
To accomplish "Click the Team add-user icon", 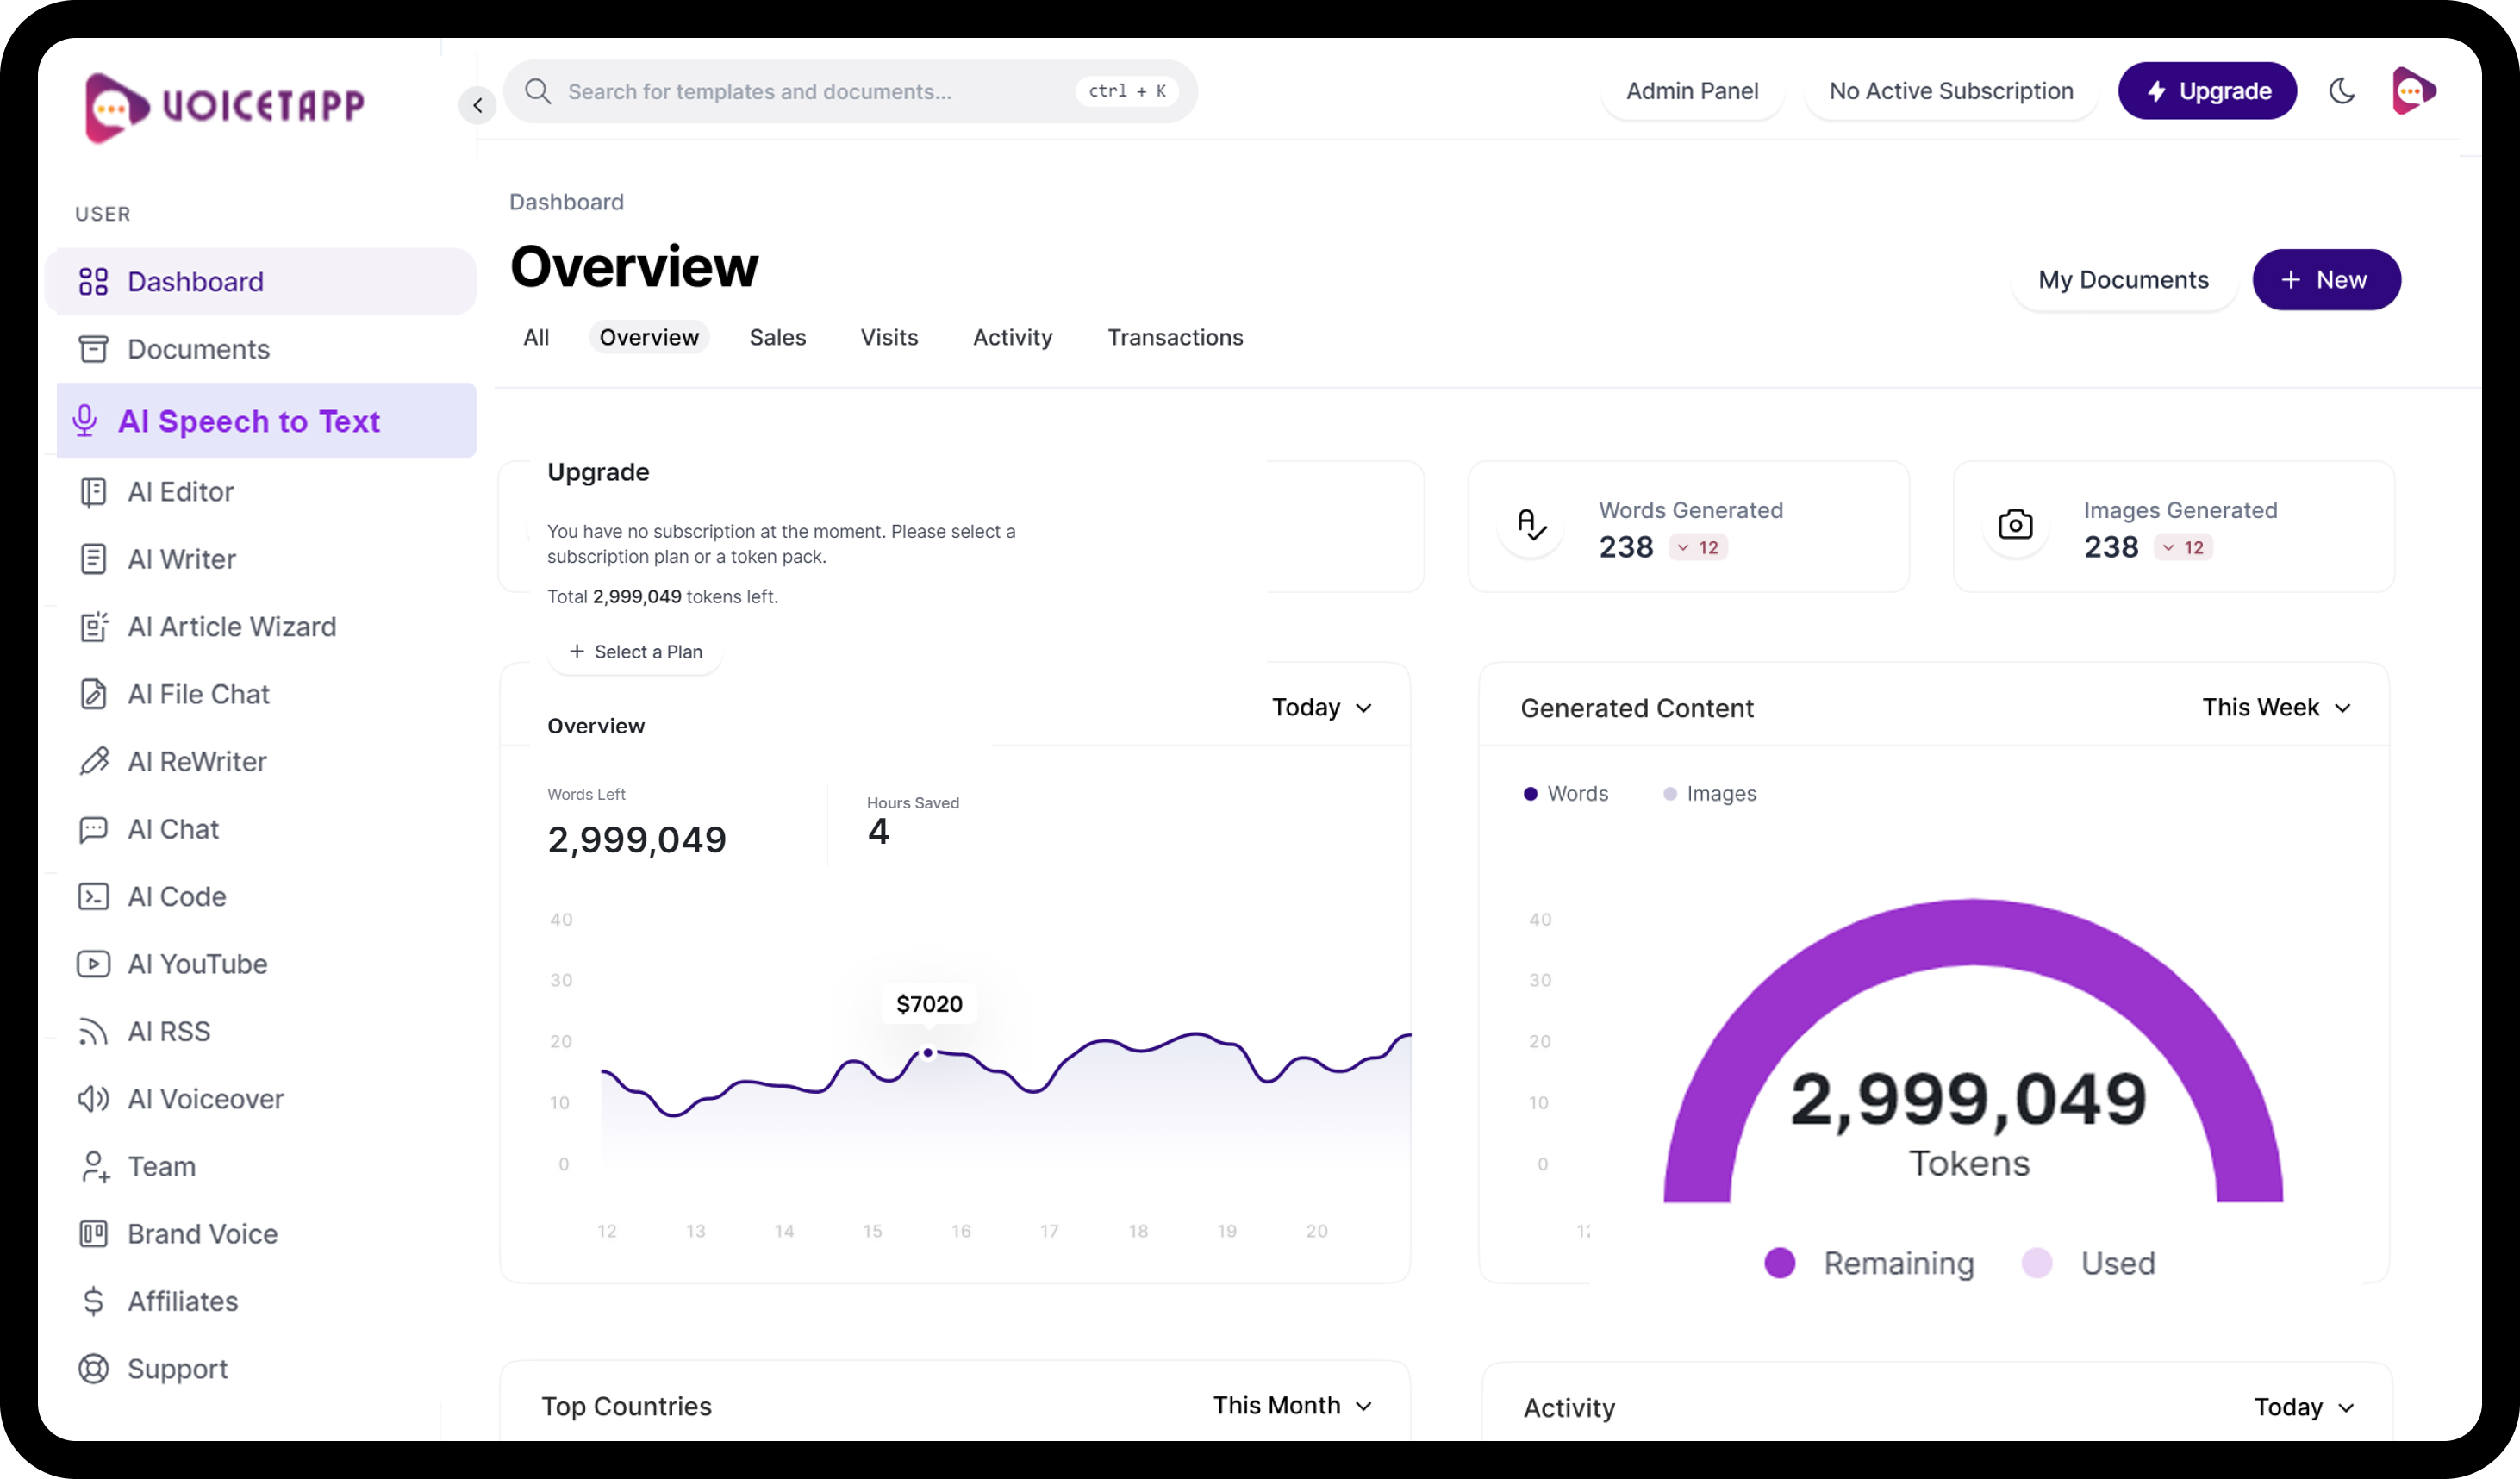I will 95,1167.
